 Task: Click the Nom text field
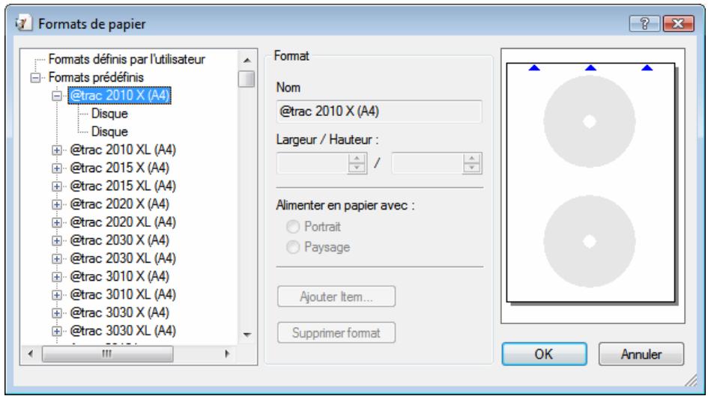tap(379, 112)
